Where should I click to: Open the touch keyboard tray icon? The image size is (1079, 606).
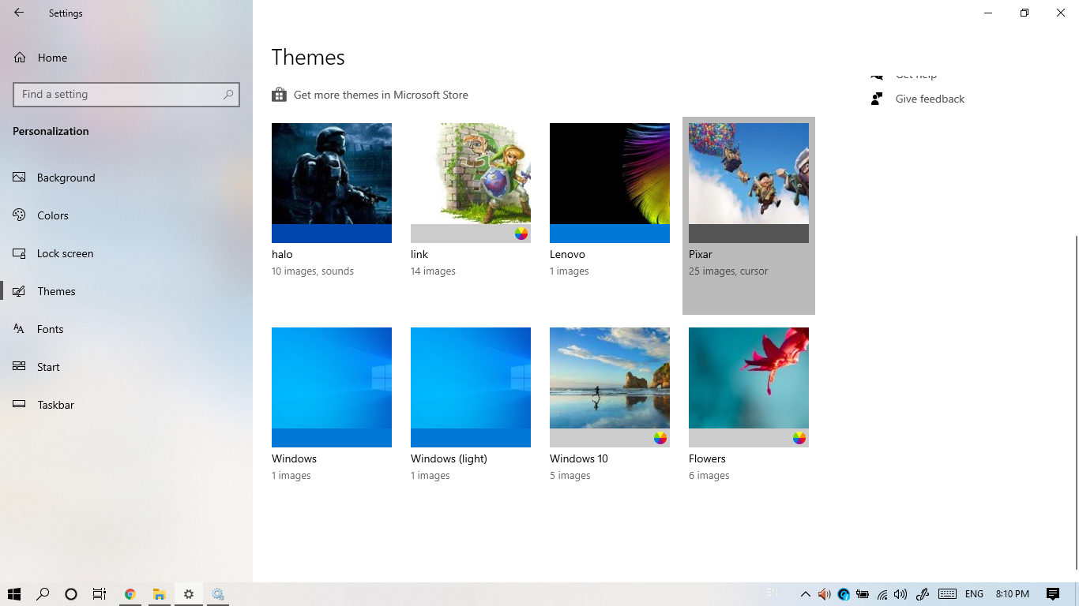(948, 594)
